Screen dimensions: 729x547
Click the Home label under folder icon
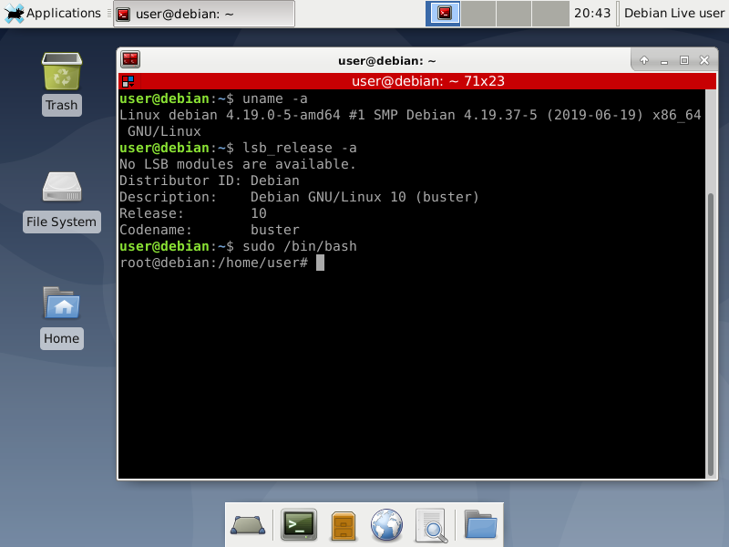[x=62, y=338]
